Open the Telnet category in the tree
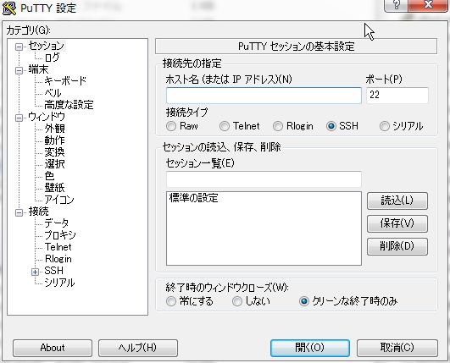Viewport: 450px width, 363px height. [58, 247]
